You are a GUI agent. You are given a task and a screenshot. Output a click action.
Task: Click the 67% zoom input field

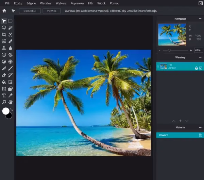(x=198, y=50)
